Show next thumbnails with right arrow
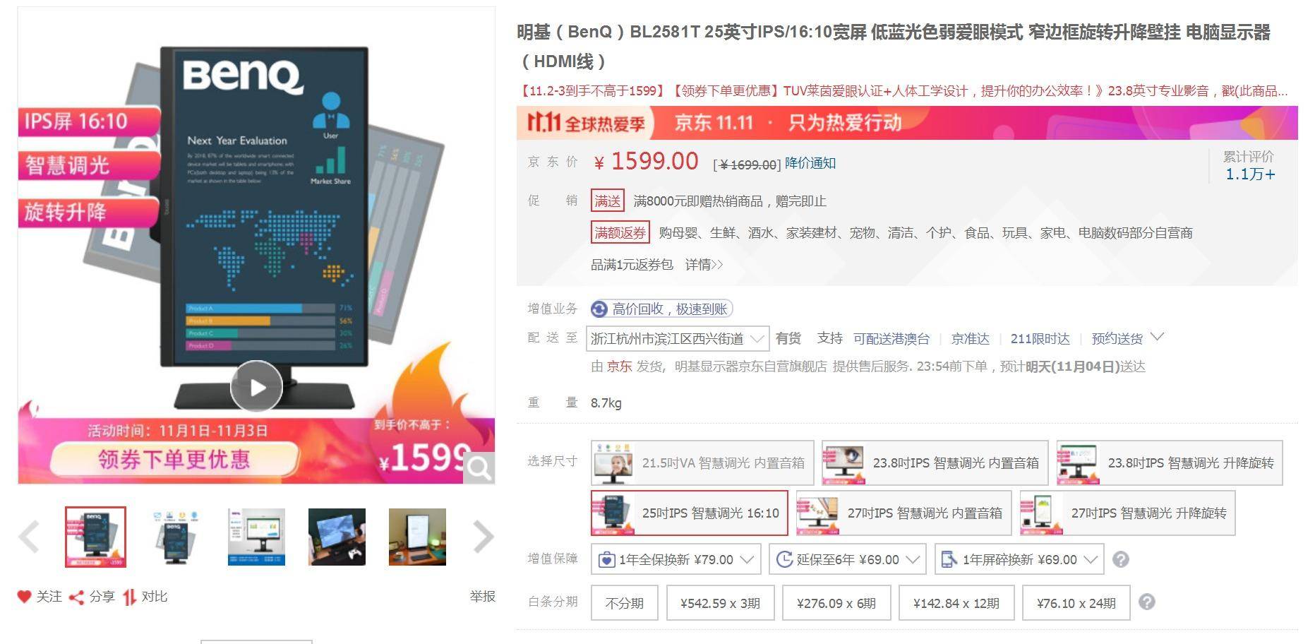Viewport: 1315px width, 644px height. 484,537
